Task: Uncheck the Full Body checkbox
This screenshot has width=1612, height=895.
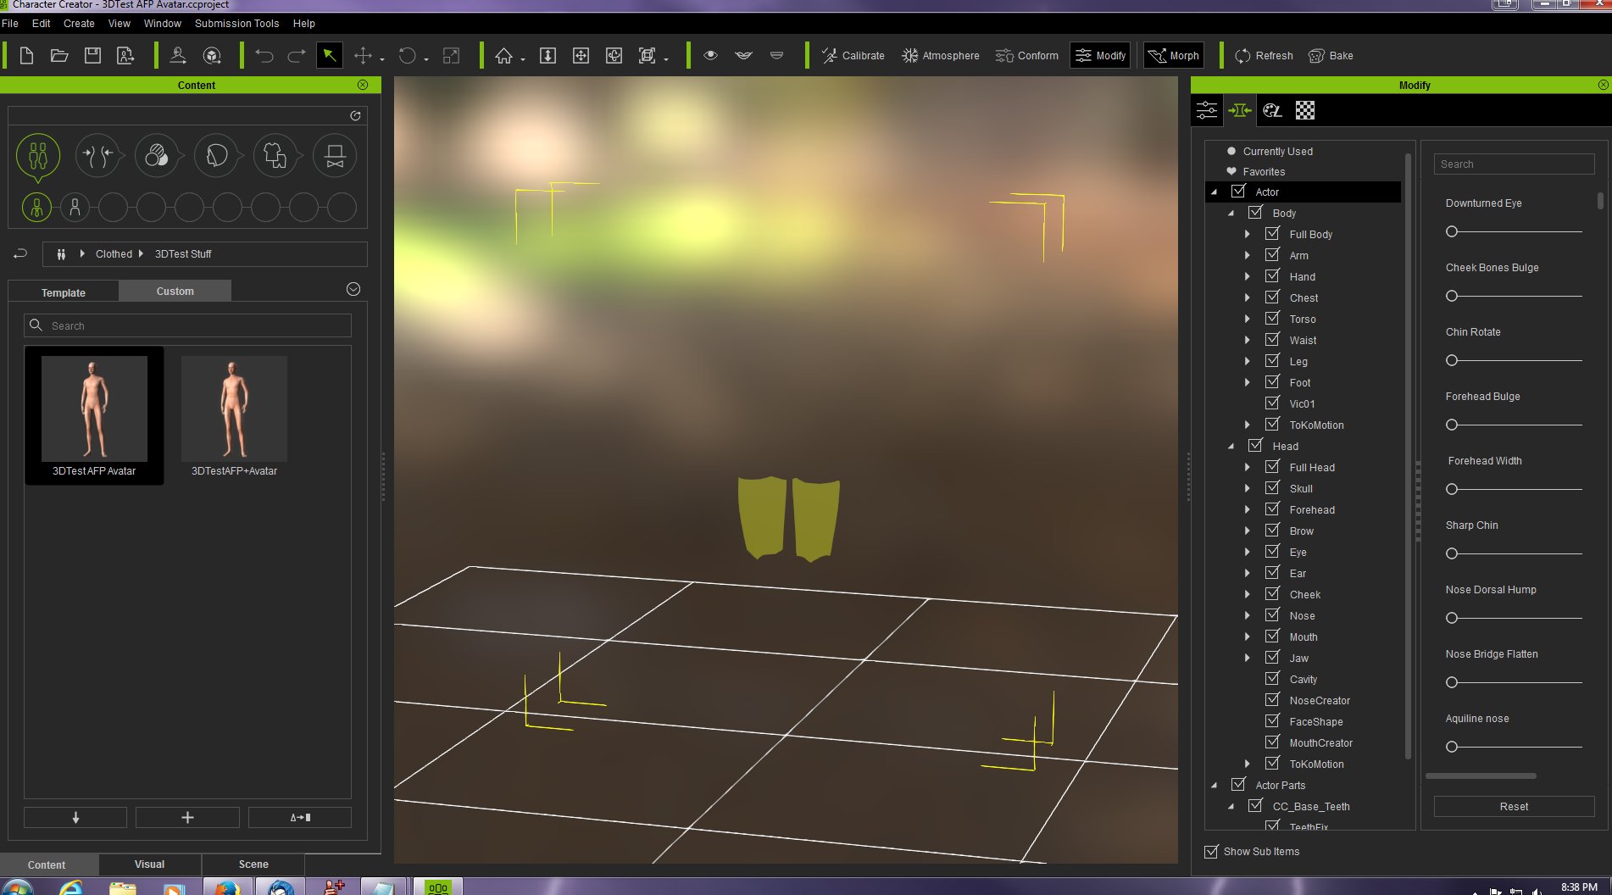Action: point(1272,234)
